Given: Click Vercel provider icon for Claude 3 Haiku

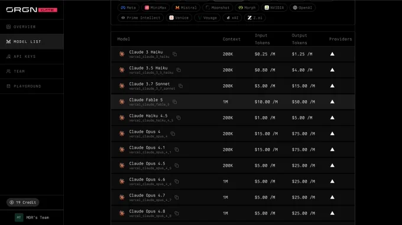Looking at the screenshot, I should point(332,54).
